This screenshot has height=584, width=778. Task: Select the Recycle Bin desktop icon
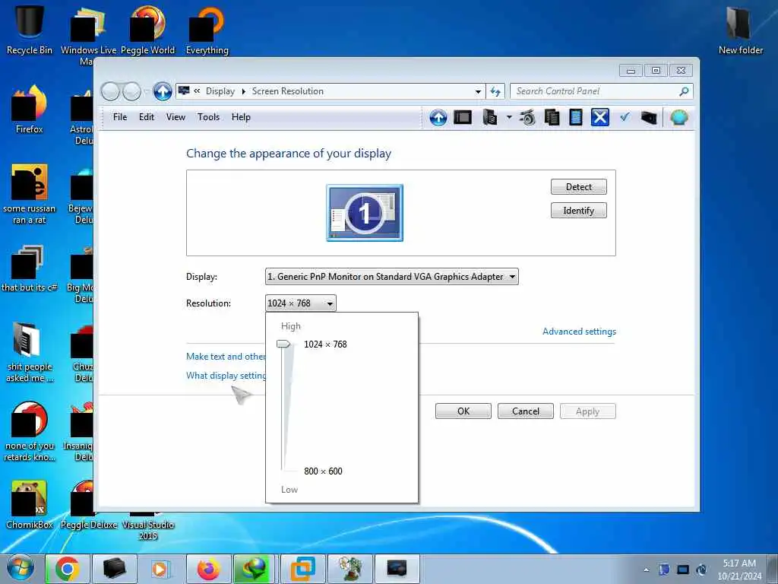coord(30,30)
